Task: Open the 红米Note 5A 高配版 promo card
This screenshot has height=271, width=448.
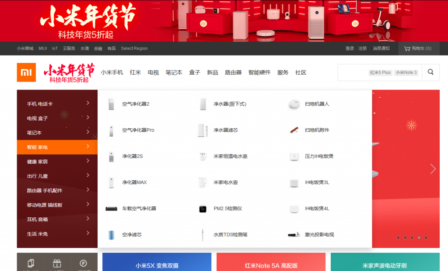Action: (271, 262)
